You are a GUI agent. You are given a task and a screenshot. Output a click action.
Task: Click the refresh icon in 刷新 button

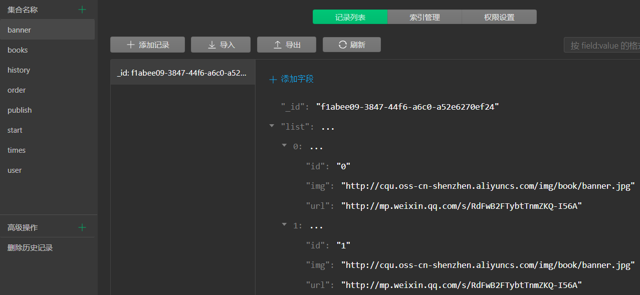[343, 45]
